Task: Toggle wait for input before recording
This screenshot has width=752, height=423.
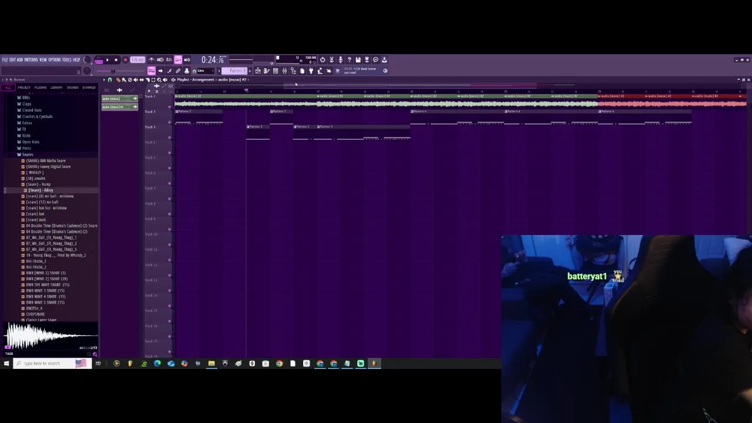Action: coord(160,59)
